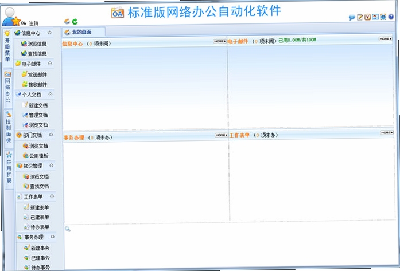Click the brown Y icon in header
This screenshot has width=400, height=271.
coord(368,17)
